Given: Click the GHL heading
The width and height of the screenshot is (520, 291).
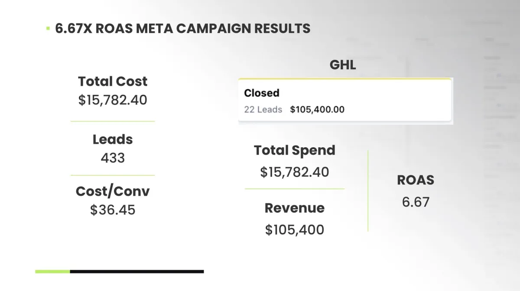Looking at the screenshot, I should pos(343,65).
